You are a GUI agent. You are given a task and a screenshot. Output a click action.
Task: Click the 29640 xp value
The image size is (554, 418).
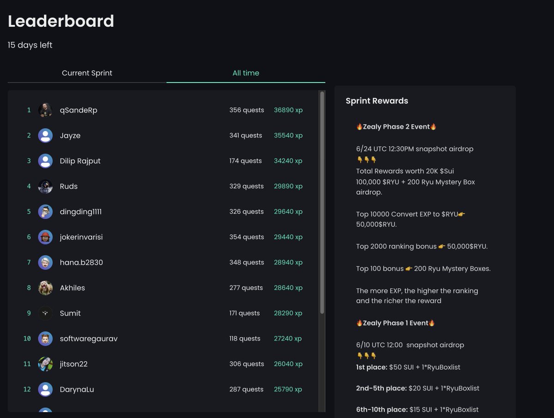pos(288,212)
